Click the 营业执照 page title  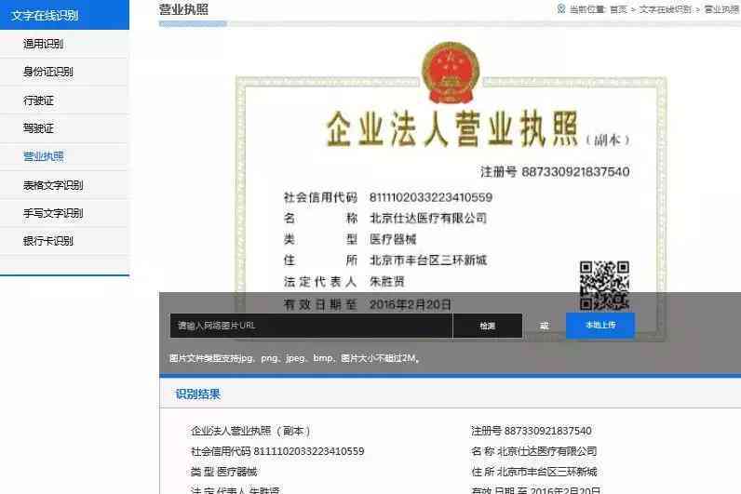click(183, 9)
